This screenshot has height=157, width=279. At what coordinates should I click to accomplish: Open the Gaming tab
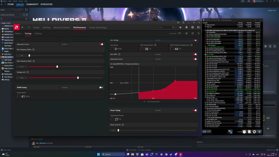pos(46,28)
